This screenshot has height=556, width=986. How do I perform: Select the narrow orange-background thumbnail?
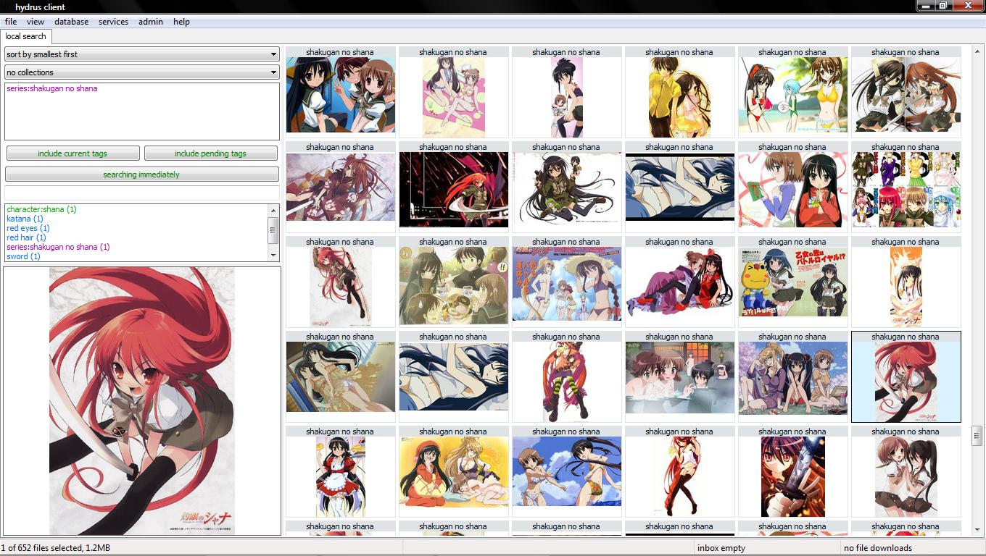click(x=906, y=282)
